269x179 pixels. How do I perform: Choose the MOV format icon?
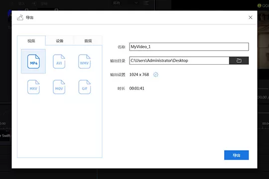click(x=59, y=87)
